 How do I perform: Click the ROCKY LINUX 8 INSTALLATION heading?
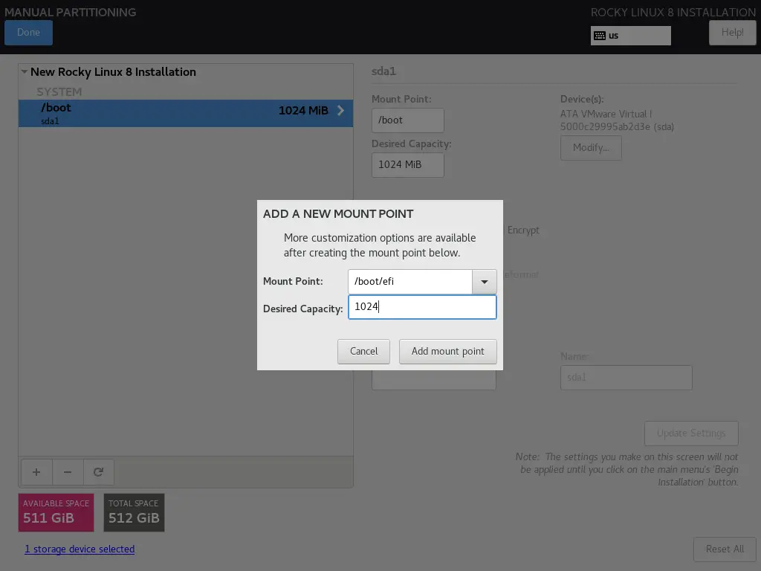(673, 12)
